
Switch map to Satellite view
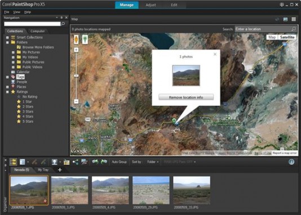click(x=287, y=37)
